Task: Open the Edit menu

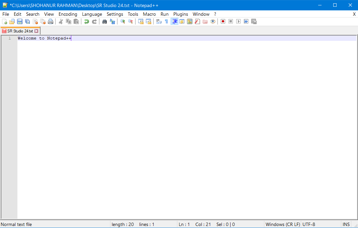Action: [18, 14]
